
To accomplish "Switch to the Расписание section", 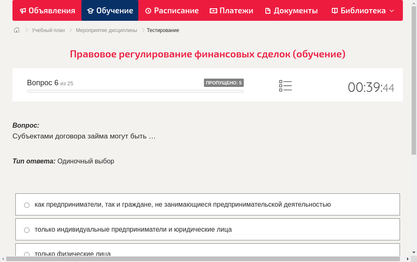I will 172,10.
